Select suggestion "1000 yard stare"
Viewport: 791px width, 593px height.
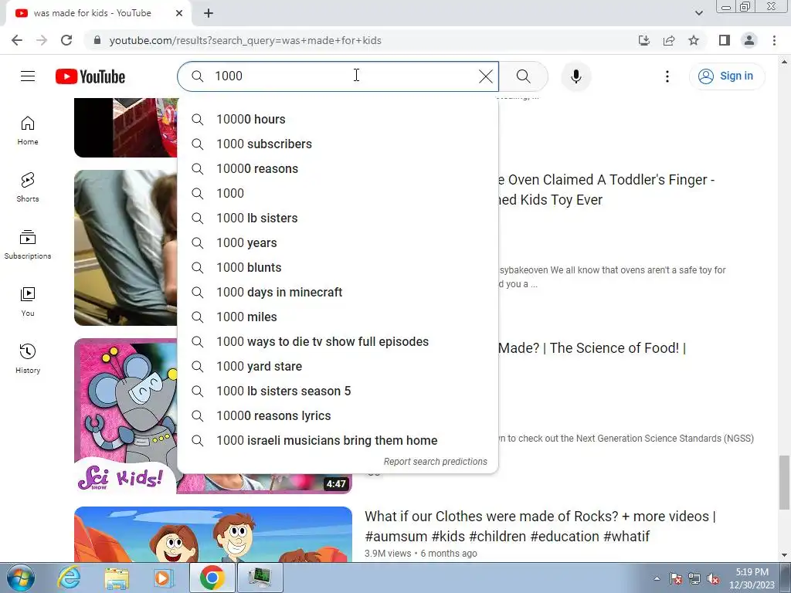click(x=338, y=366)
